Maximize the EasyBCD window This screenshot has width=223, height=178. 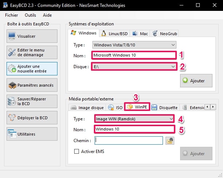pyautogui.click(x=198, y=5)
